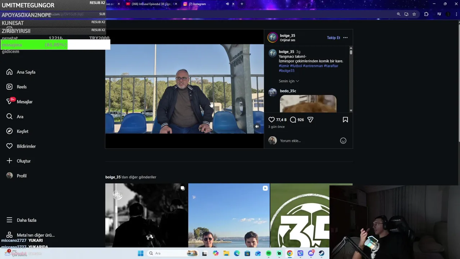Open File Explorer from the taskbar
Viewport: 460px width, 259px height.
226,253
